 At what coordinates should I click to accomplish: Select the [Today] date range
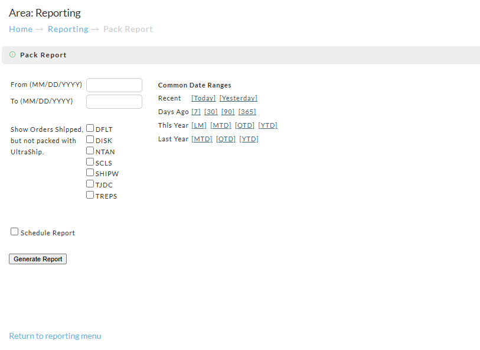[204, 98]
